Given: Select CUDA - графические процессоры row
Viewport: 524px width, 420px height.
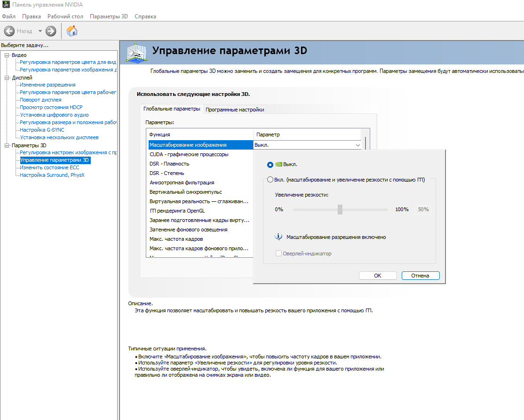Looking at the screenshot, I should click(201, 154).
